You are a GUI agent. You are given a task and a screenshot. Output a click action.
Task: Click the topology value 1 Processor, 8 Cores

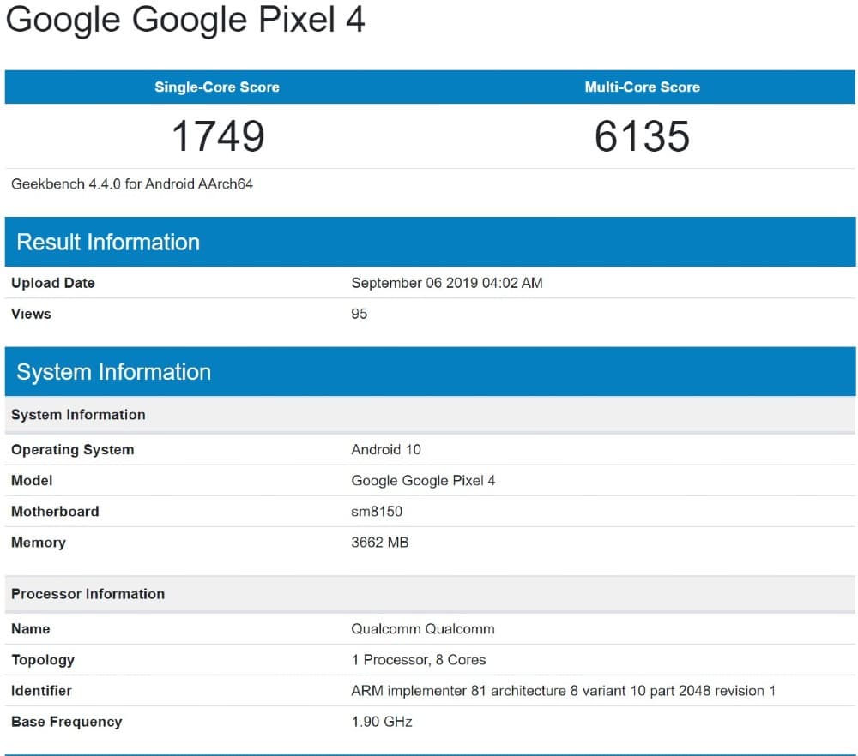(419, 660)
